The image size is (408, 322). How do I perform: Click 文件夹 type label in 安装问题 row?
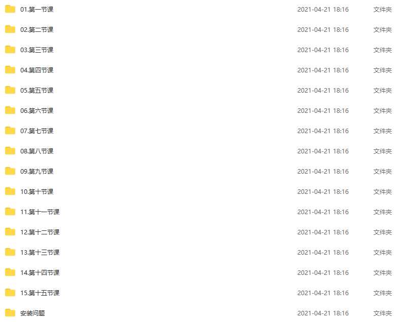pos(383,313)
